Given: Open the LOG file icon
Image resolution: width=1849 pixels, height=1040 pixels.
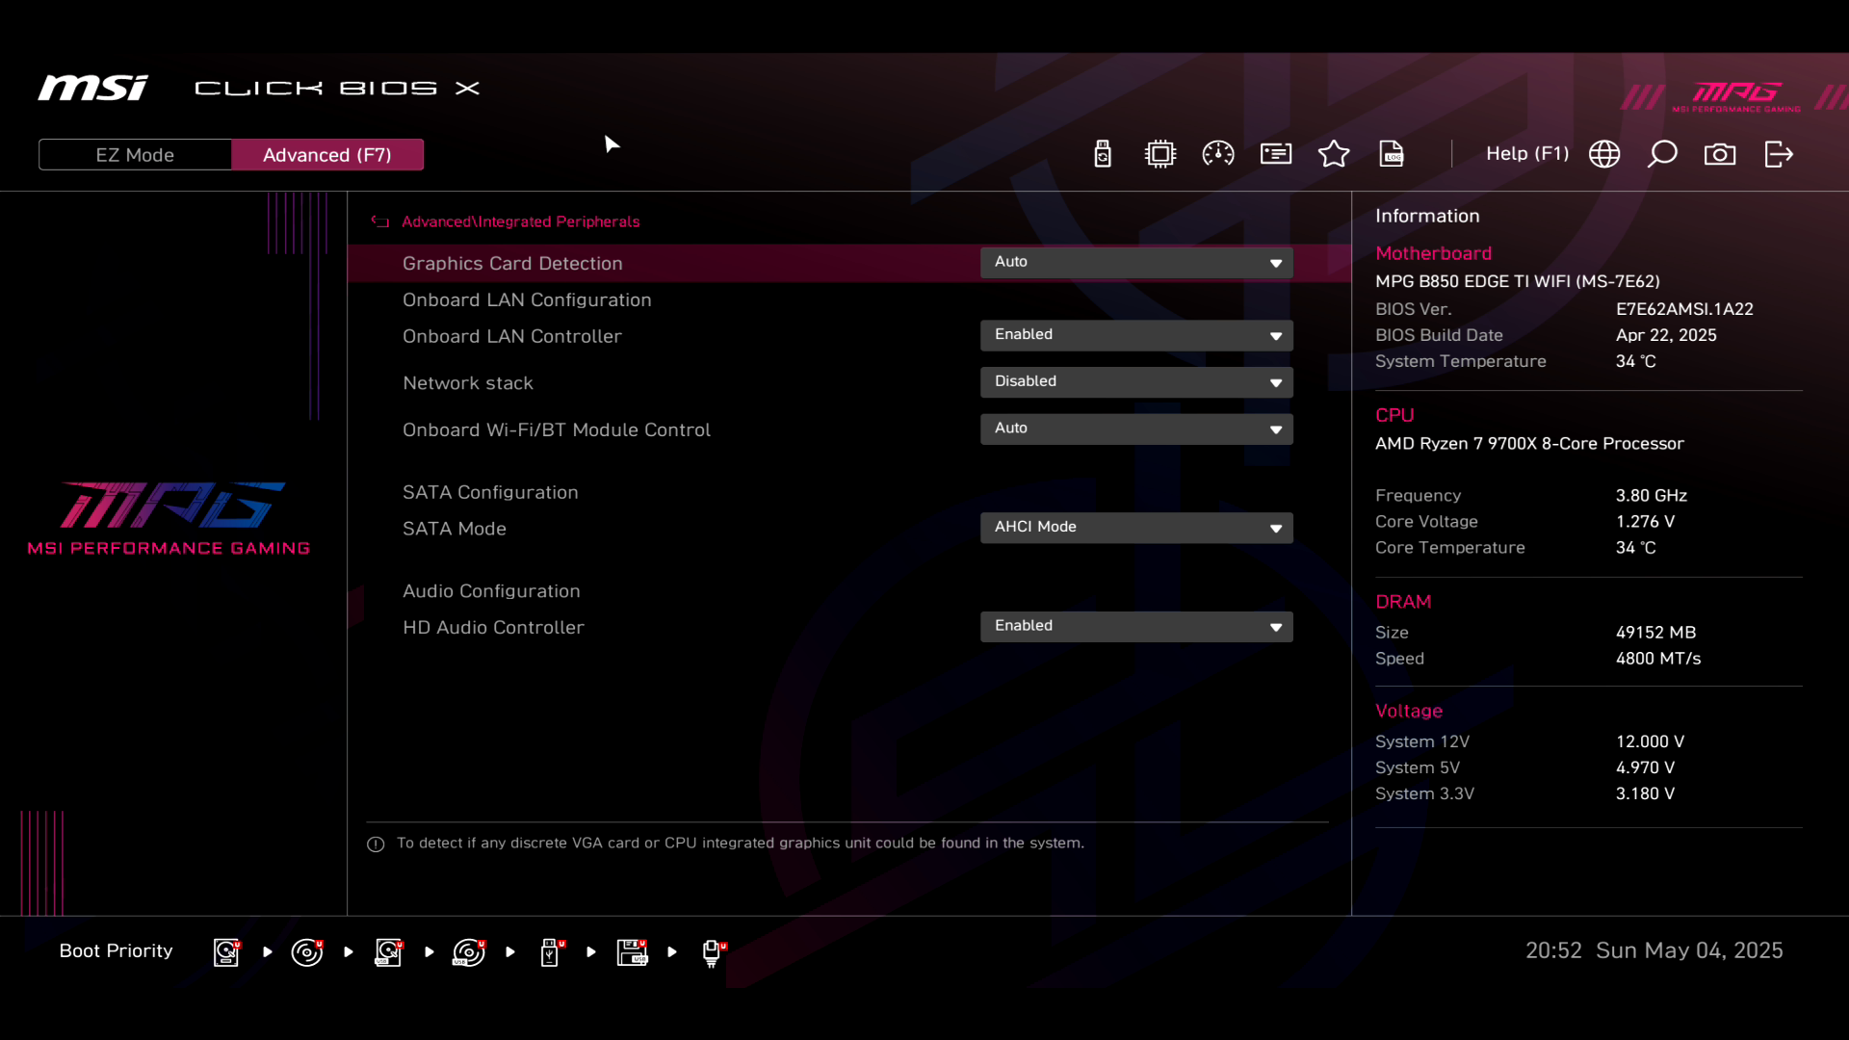Looking at the screenshot, I should tap(1392, 154).
